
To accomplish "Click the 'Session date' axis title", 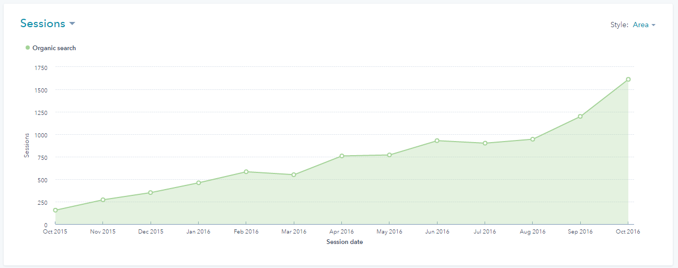I will click(344, 242).
